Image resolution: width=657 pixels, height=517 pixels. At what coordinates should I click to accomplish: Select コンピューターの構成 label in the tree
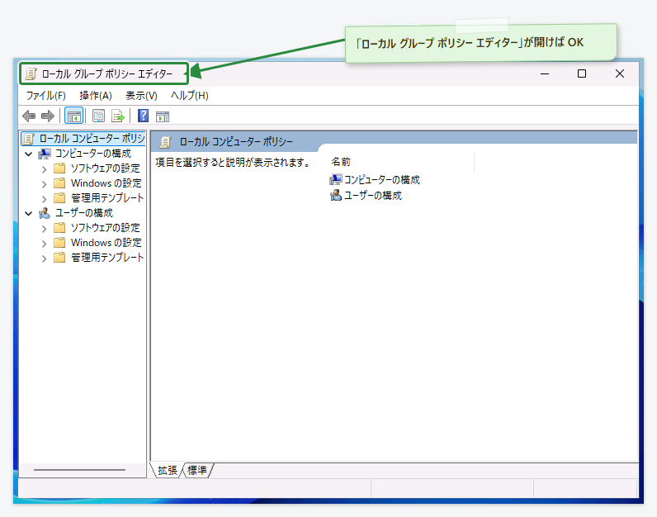point(93,154)
